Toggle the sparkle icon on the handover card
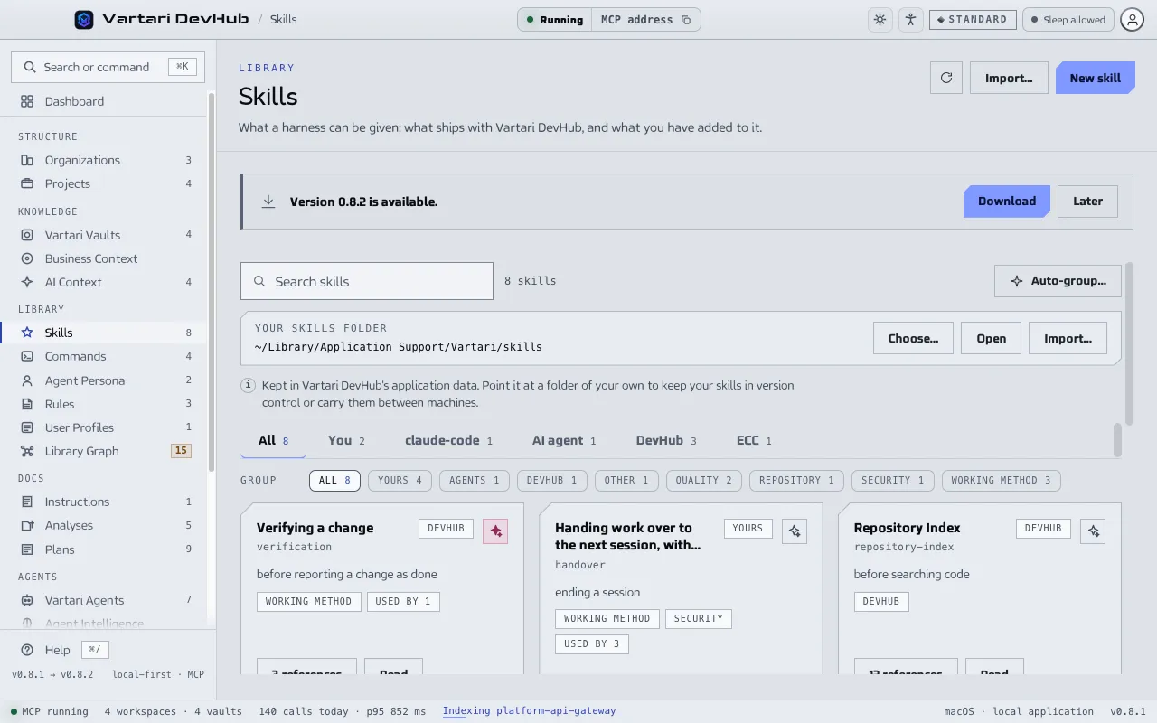Image resolution: width=1157 pixels, height=723 pixels. pos(795,531)
